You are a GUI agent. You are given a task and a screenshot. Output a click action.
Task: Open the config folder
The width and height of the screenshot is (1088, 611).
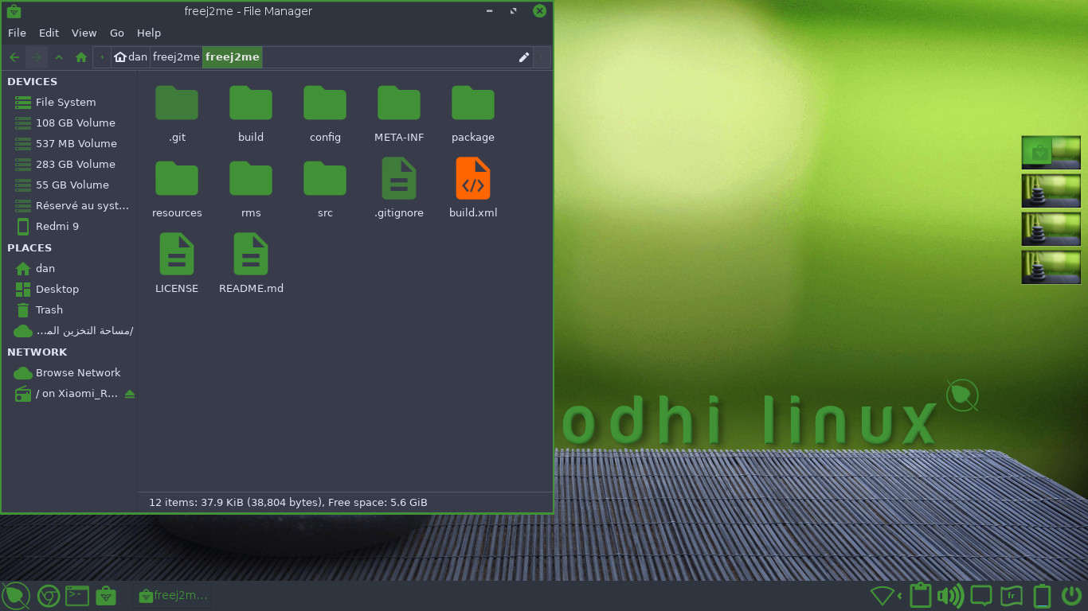click(x=325, y=114)
